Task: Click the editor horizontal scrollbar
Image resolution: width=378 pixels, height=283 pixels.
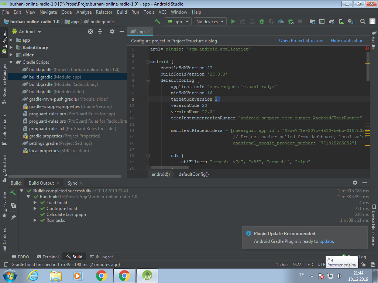Action: coord(169,168)
